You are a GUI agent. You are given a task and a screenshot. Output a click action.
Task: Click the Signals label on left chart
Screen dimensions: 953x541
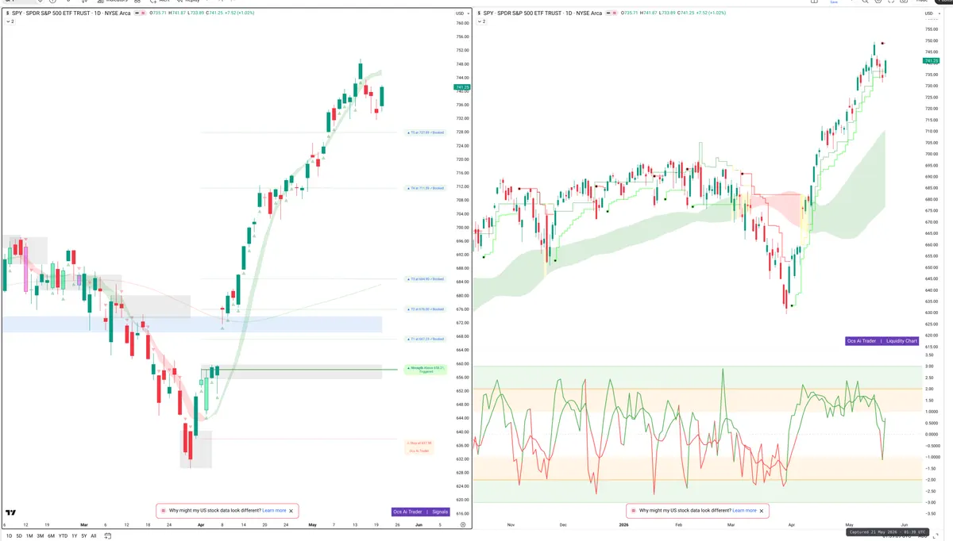[x=440, y=512]
